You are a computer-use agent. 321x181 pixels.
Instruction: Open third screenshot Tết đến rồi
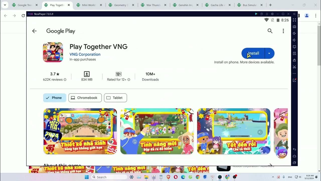(234, 131)
